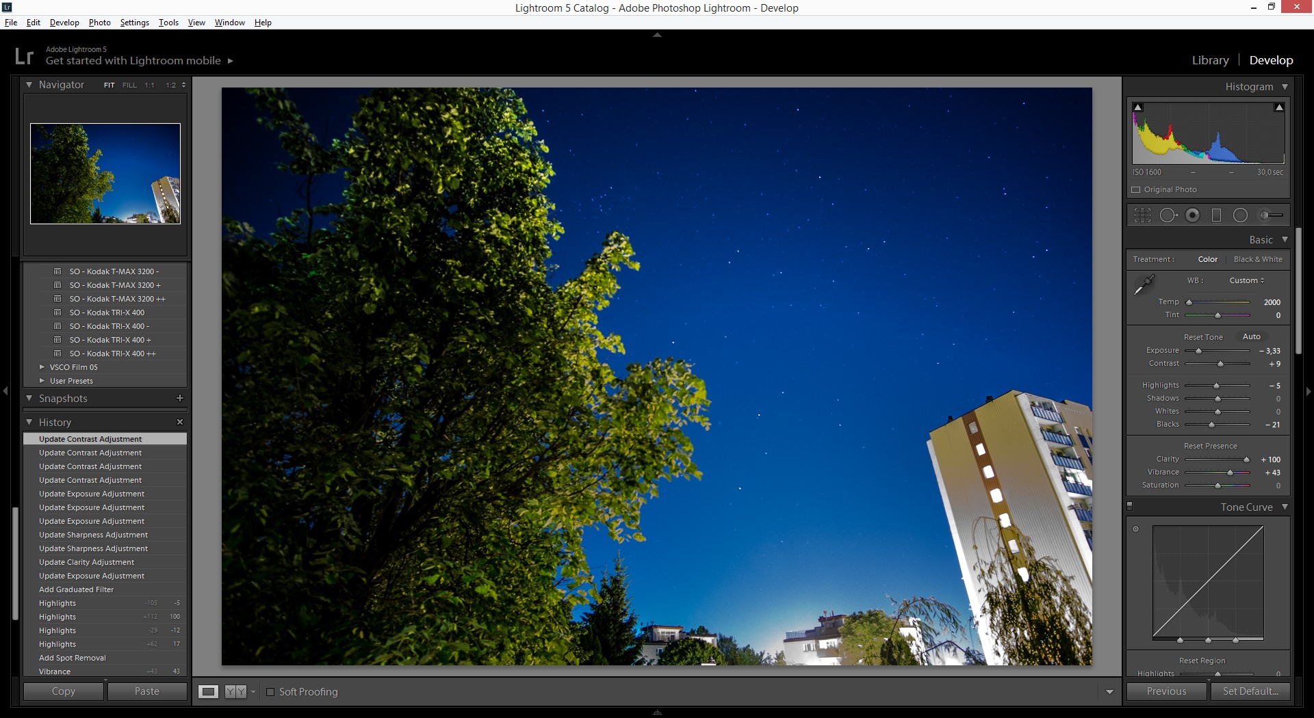Image resolution: width=1314 pixels, height=718 pixels.
Task: Collapse the Histogram panel
Action: coord(1285,87)
